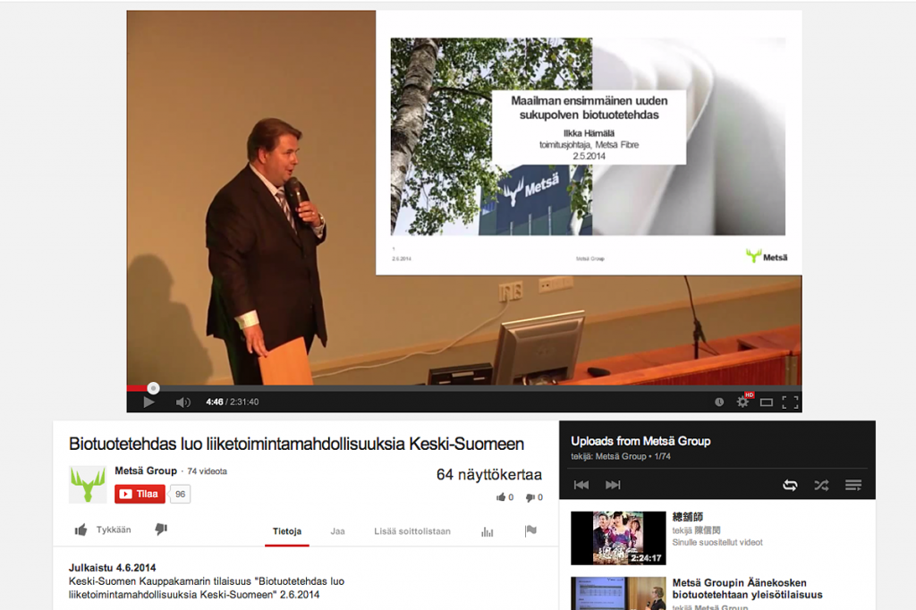Open Metsä Groupin Äänekosken biotuotetehtaan yleisötilaisuus video
The height and width of the screenshot is (610, 916).
(x=747, y=589)
